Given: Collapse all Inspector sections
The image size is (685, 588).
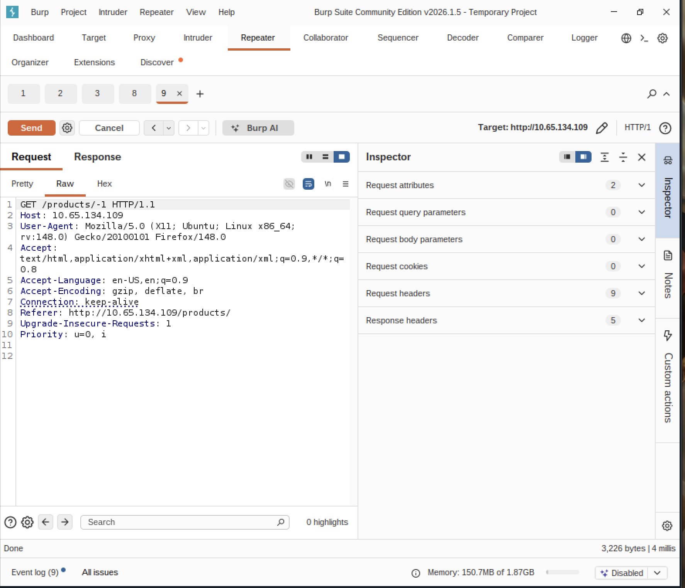Looking at the screenshot, I should point(623,157).
